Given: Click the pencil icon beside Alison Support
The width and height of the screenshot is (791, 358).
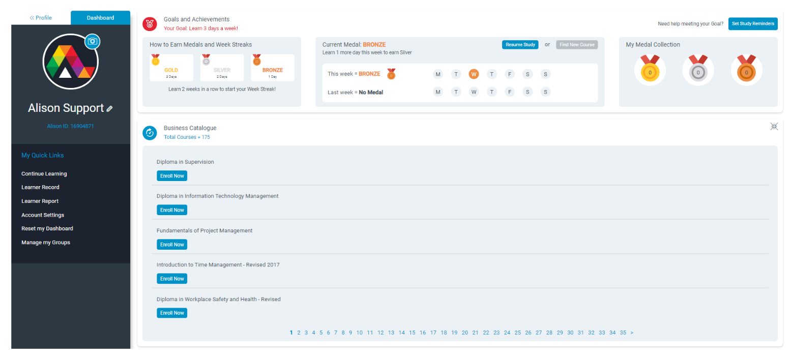Looking at the screenshot, I should 109,108.
